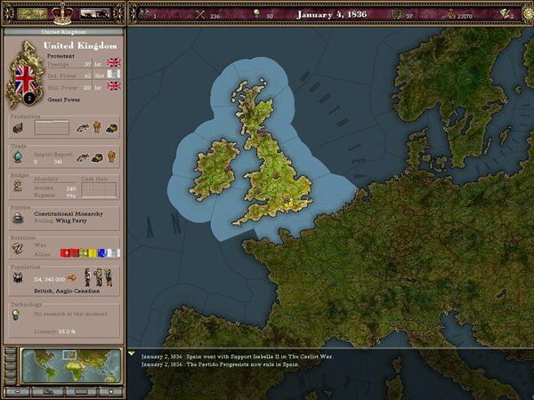Open the Production panel chest icon
Screen dimensions: 534x400
coord(17,128)
